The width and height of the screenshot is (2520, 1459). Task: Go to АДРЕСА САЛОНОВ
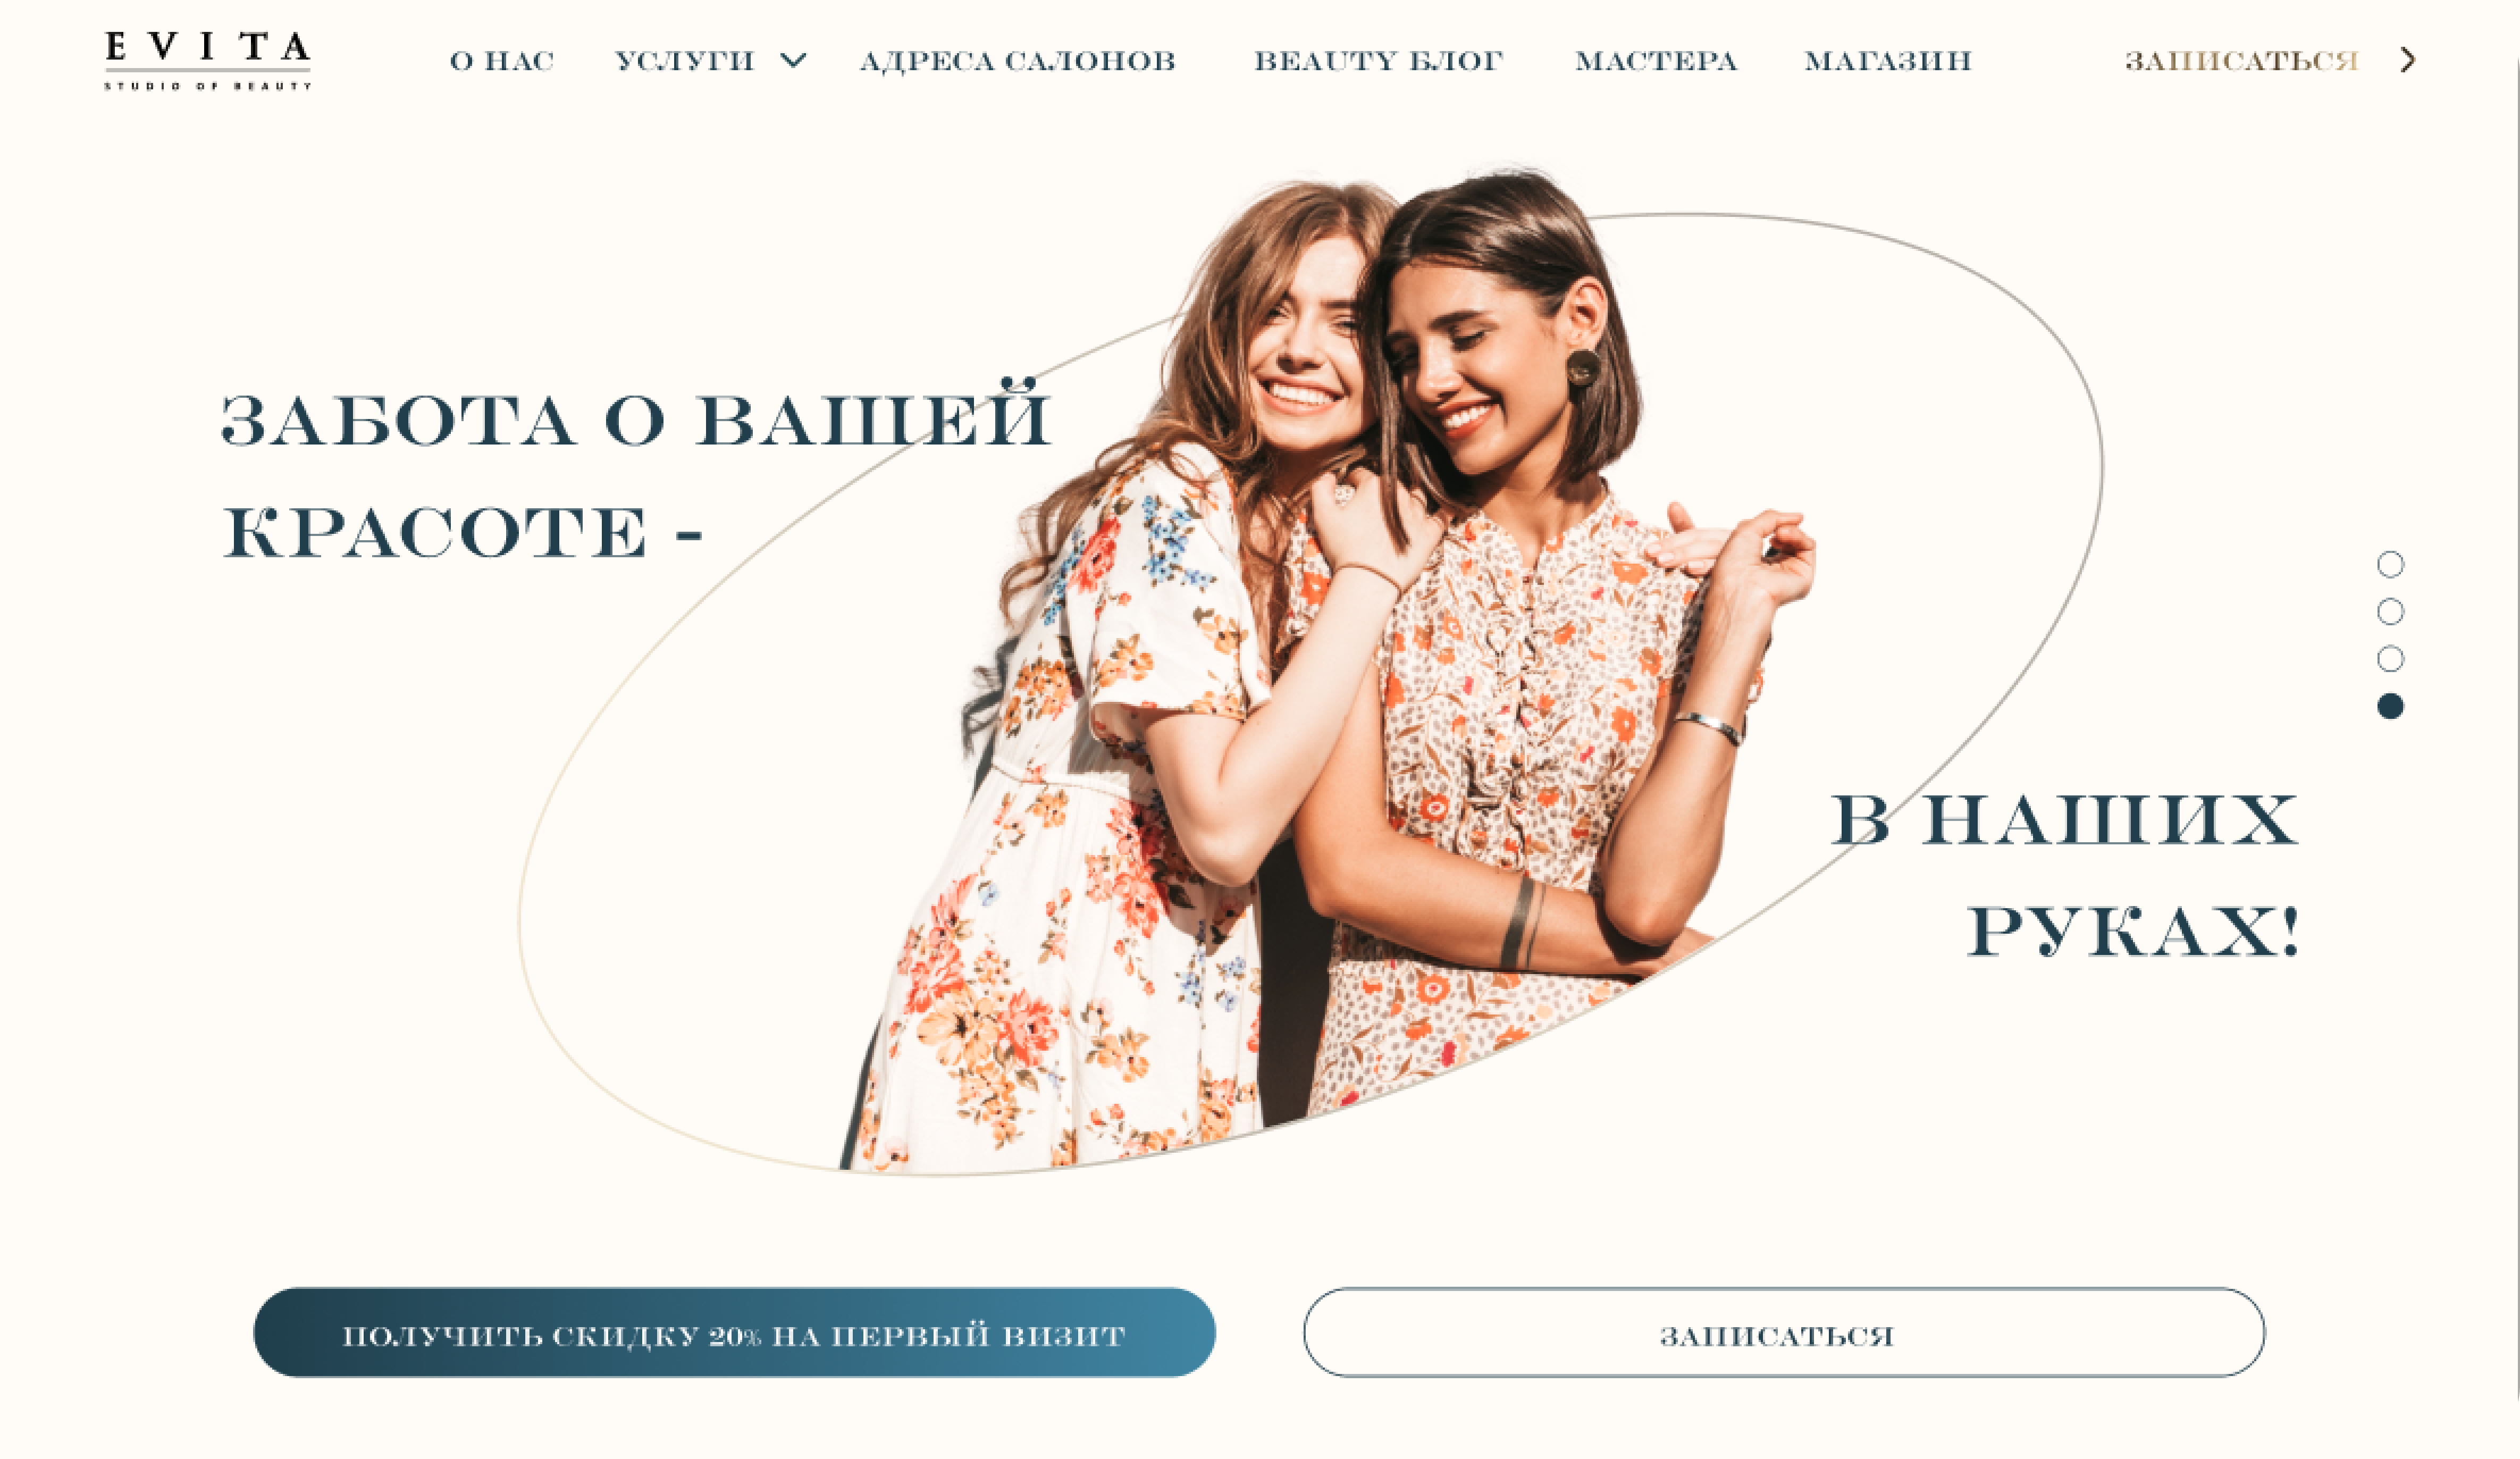click(x=1018, y=61)
